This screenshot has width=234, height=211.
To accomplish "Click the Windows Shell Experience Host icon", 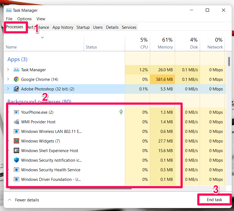I will [x=16, y=151].
